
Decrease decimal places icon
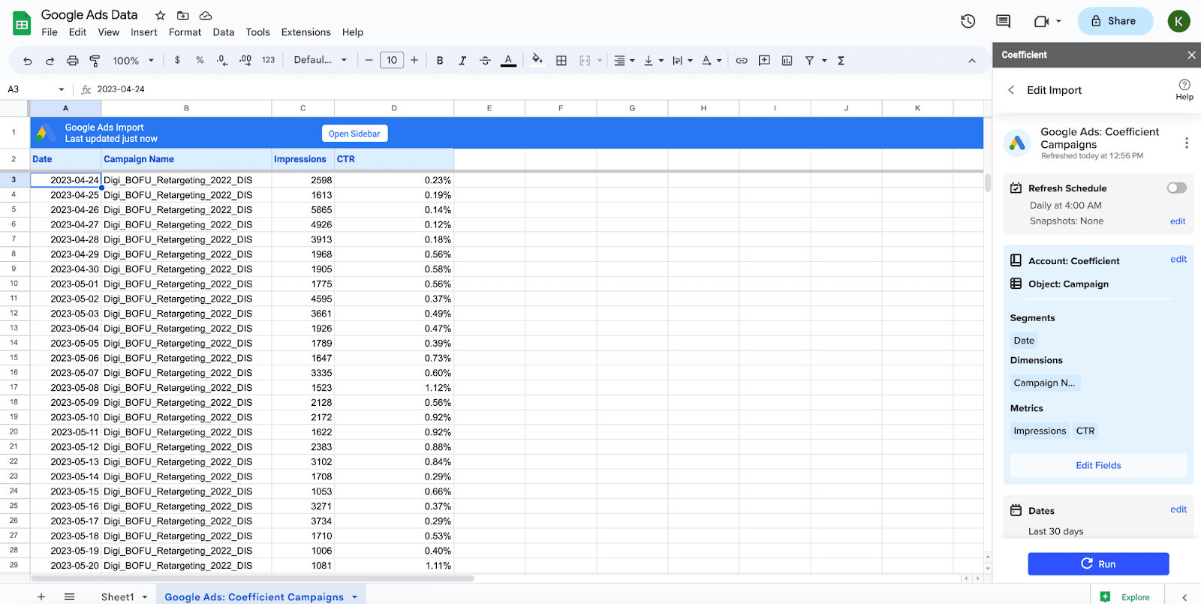pos(222,60)
